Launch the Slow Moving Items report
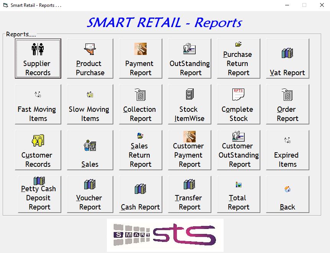The height and width of the screenshot is (253, 330). [90, 104]
